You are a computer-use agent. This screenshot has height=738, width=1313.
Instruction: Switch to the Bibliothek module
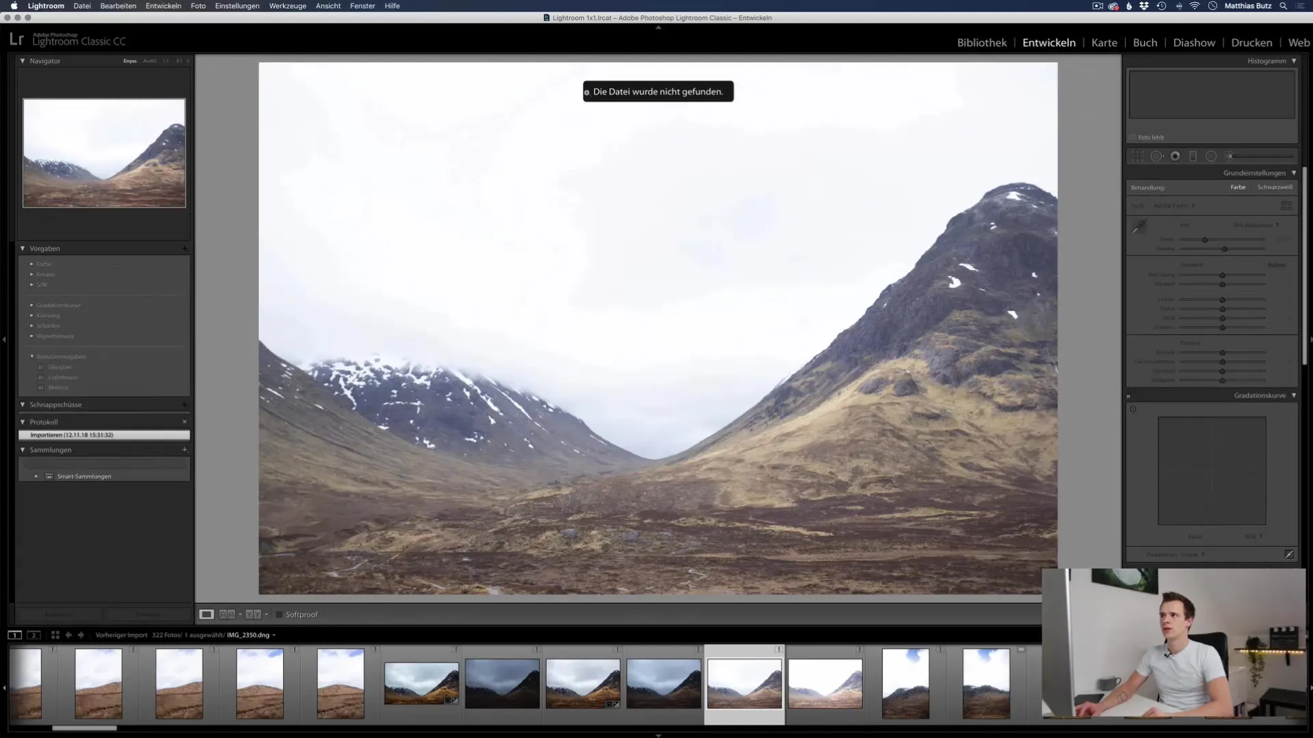981,42
